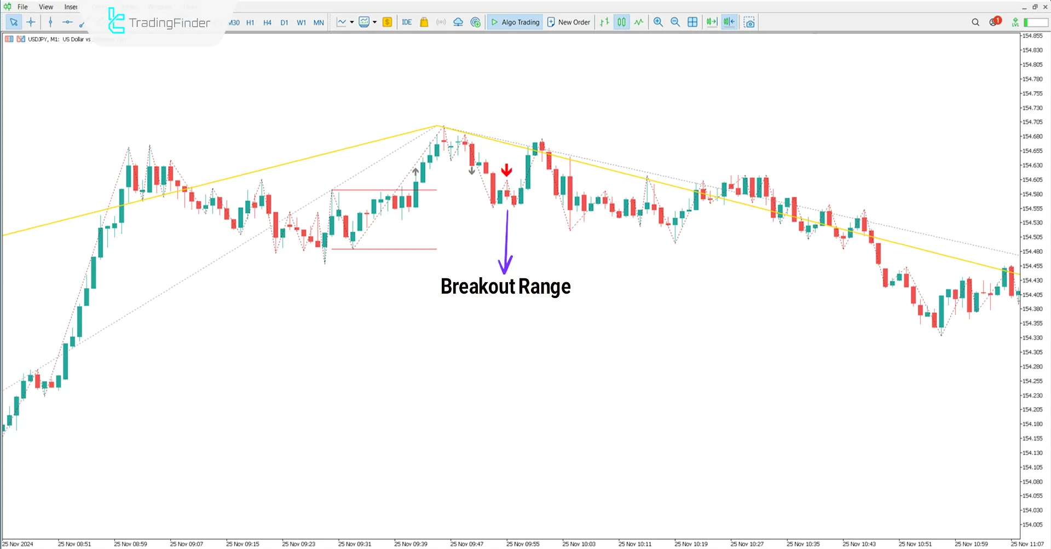The image size is (1051, 549).
Task: Switch timeframe to H1
Action: pos(250,23)
